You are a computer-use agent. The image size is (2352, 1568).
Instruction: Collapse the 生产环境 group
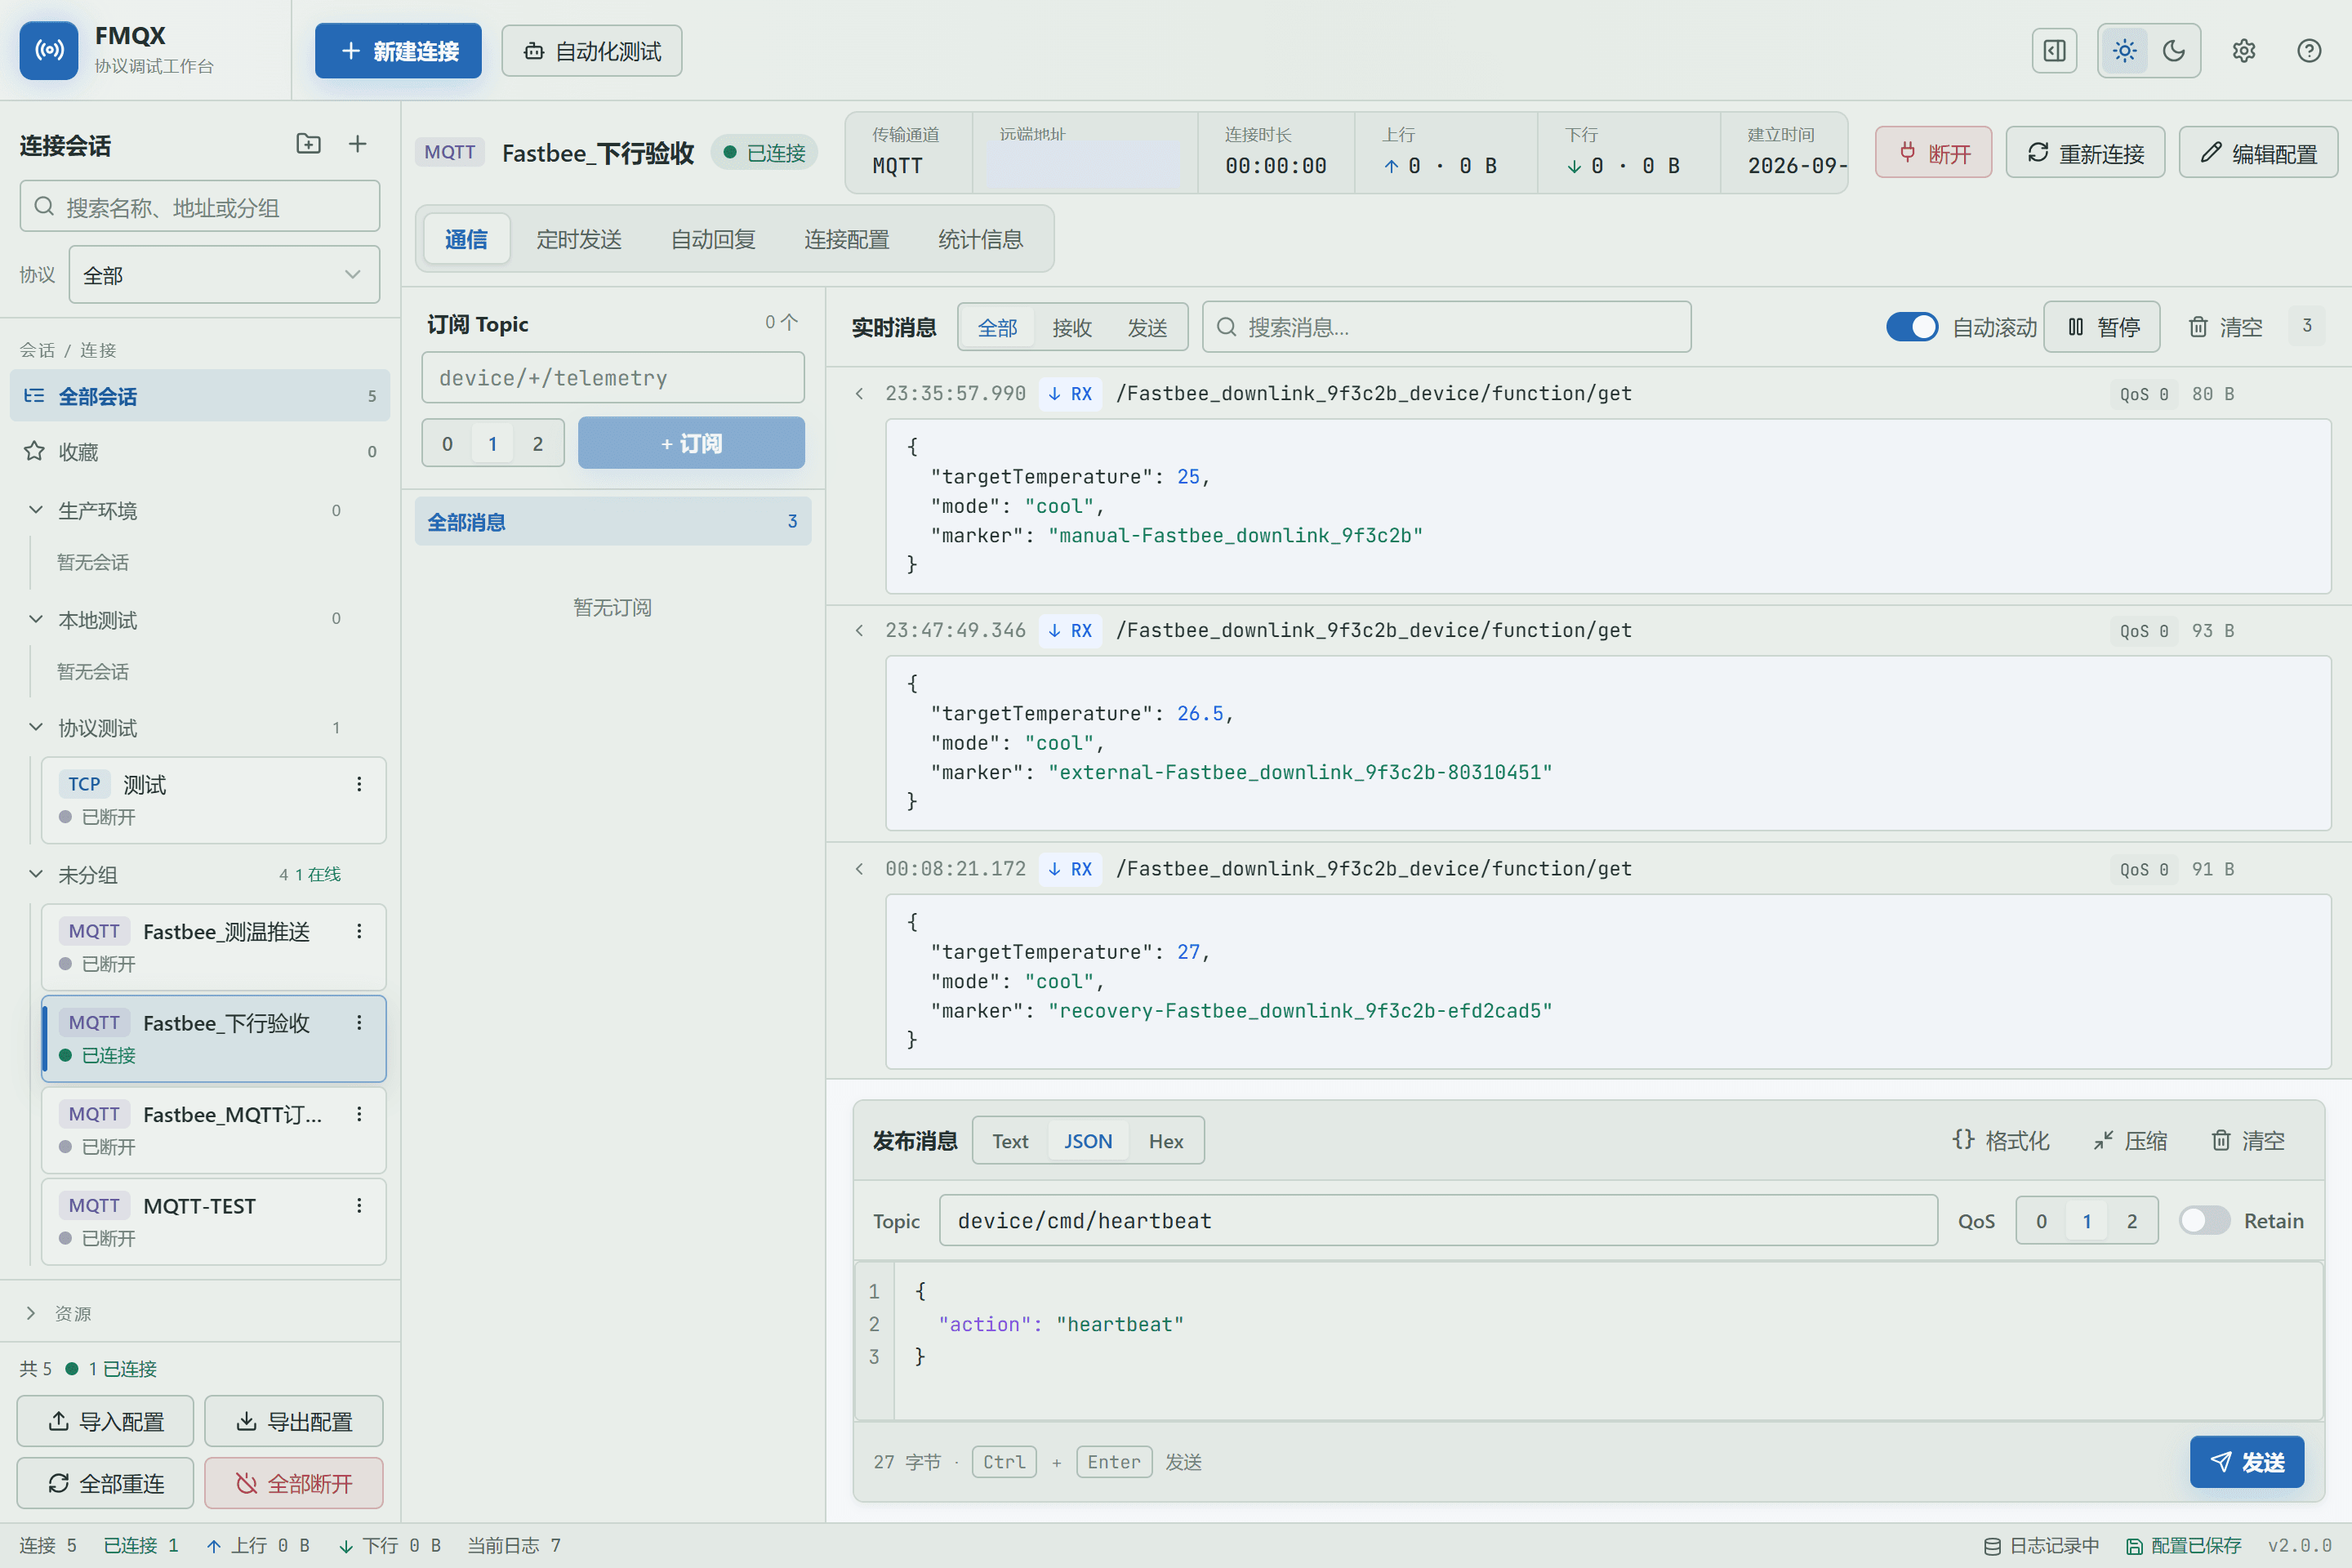pyautogui.click(x=35, y=510)
